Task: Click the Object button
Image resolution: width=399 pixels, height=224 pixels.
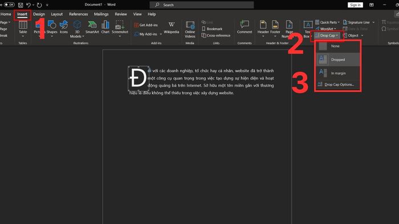Action: pos(351,35)
